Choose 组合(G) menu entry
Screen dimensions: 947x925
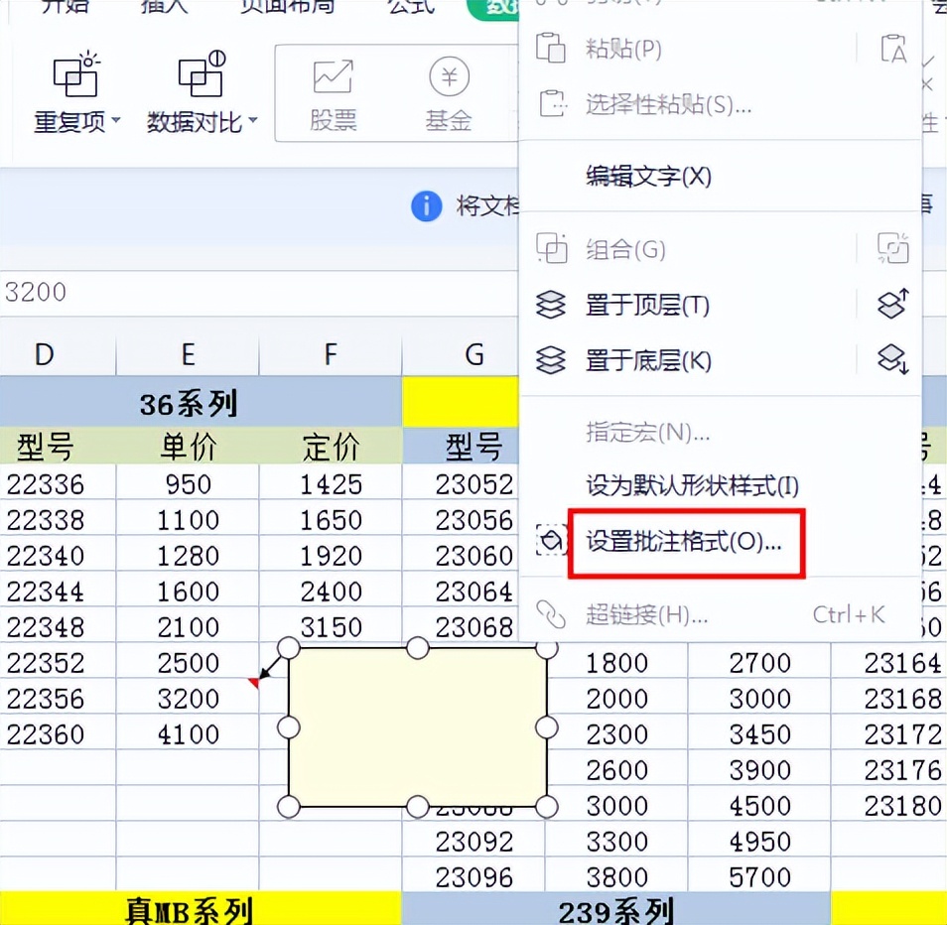(625, 249)
